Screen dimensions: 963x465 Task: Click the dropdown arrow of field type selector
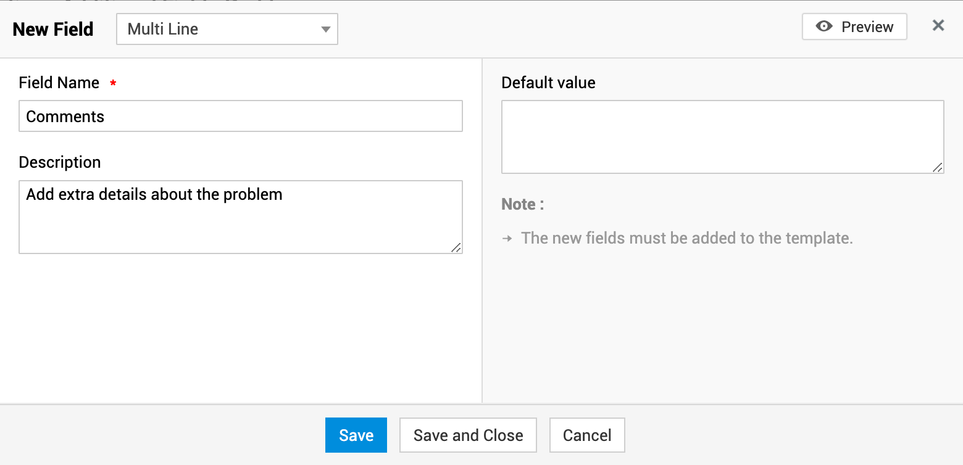pyautogui.click(x=326, y=30)
